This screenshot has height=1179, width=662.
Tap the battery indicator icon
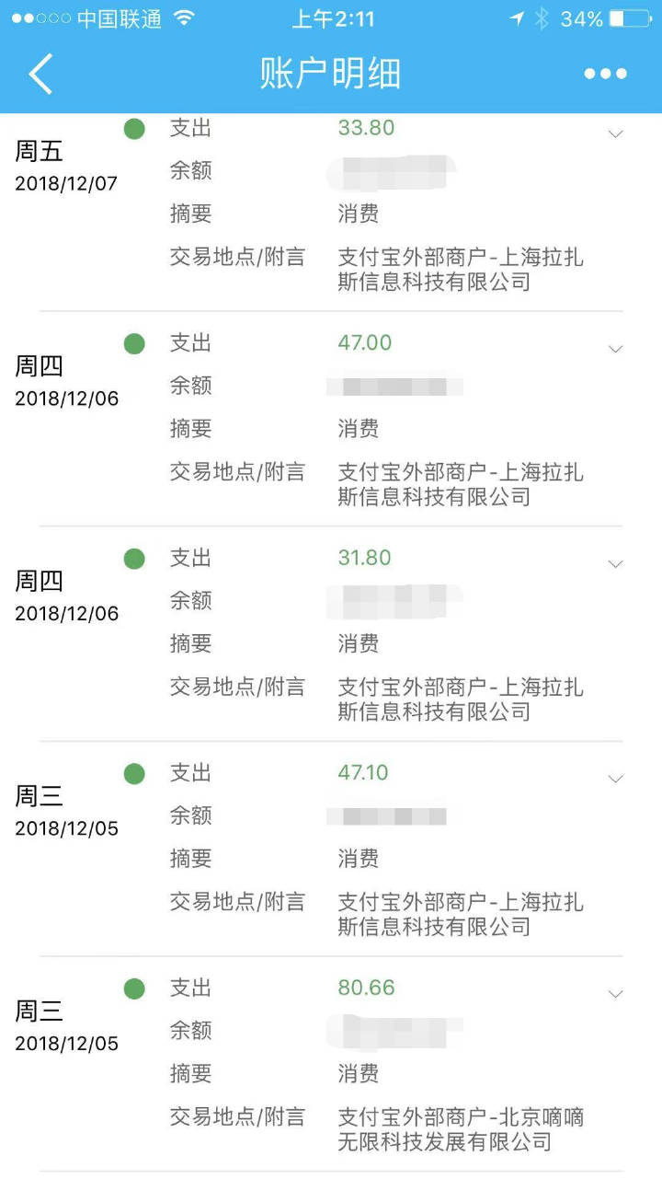[629, 18]
